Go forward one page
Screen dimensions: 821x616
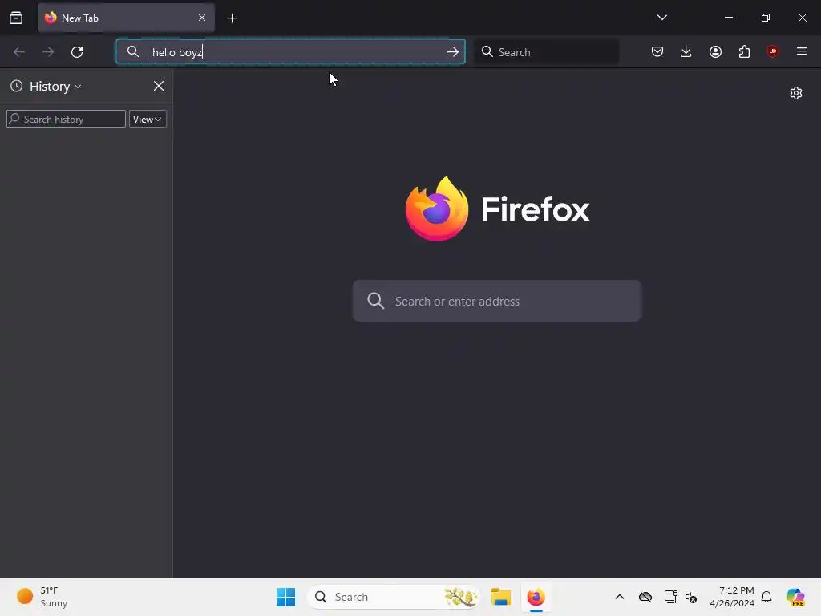48,52
